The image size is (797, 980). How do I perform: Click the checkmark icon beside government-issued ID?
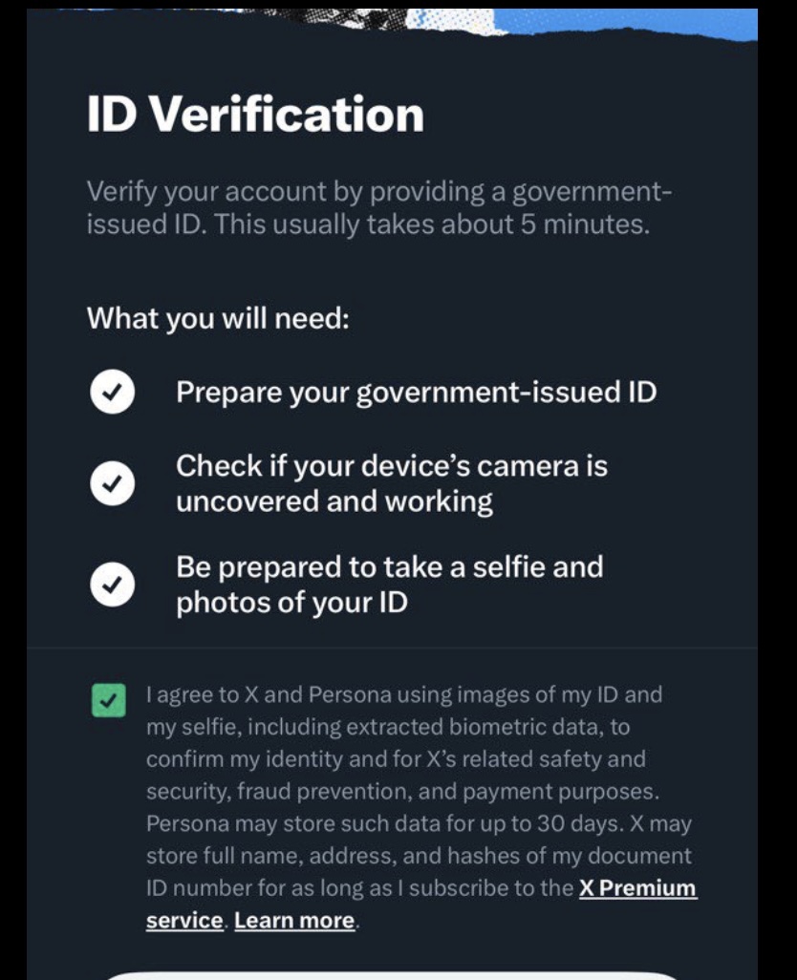point(112,394)
